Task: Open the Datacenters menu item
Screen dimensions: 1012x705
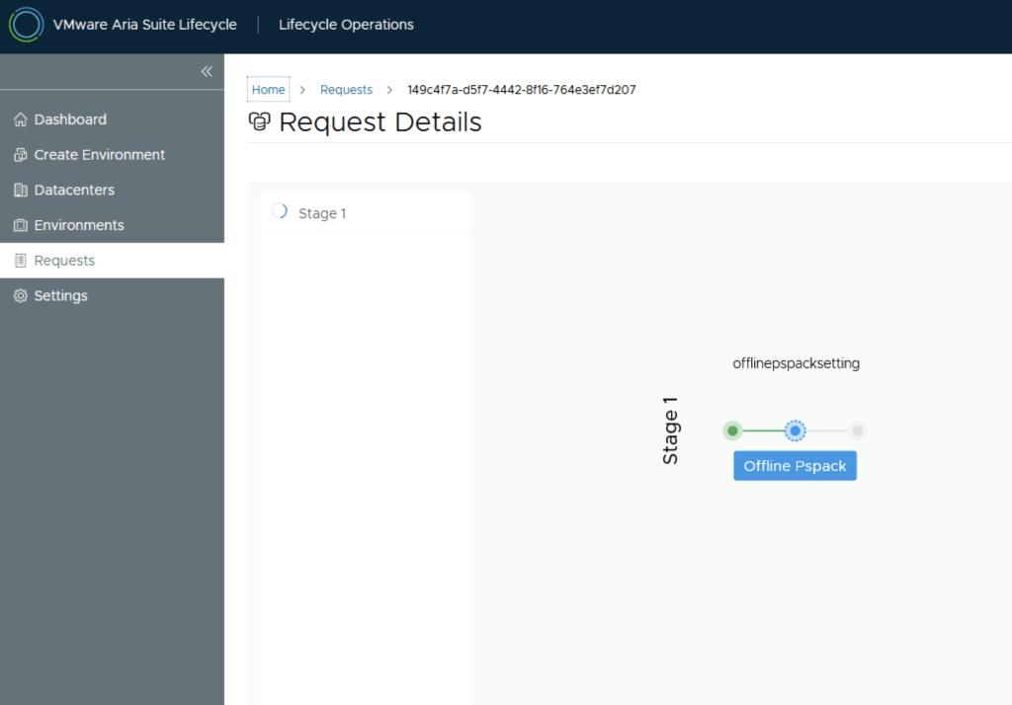Action: pos(74,190)
